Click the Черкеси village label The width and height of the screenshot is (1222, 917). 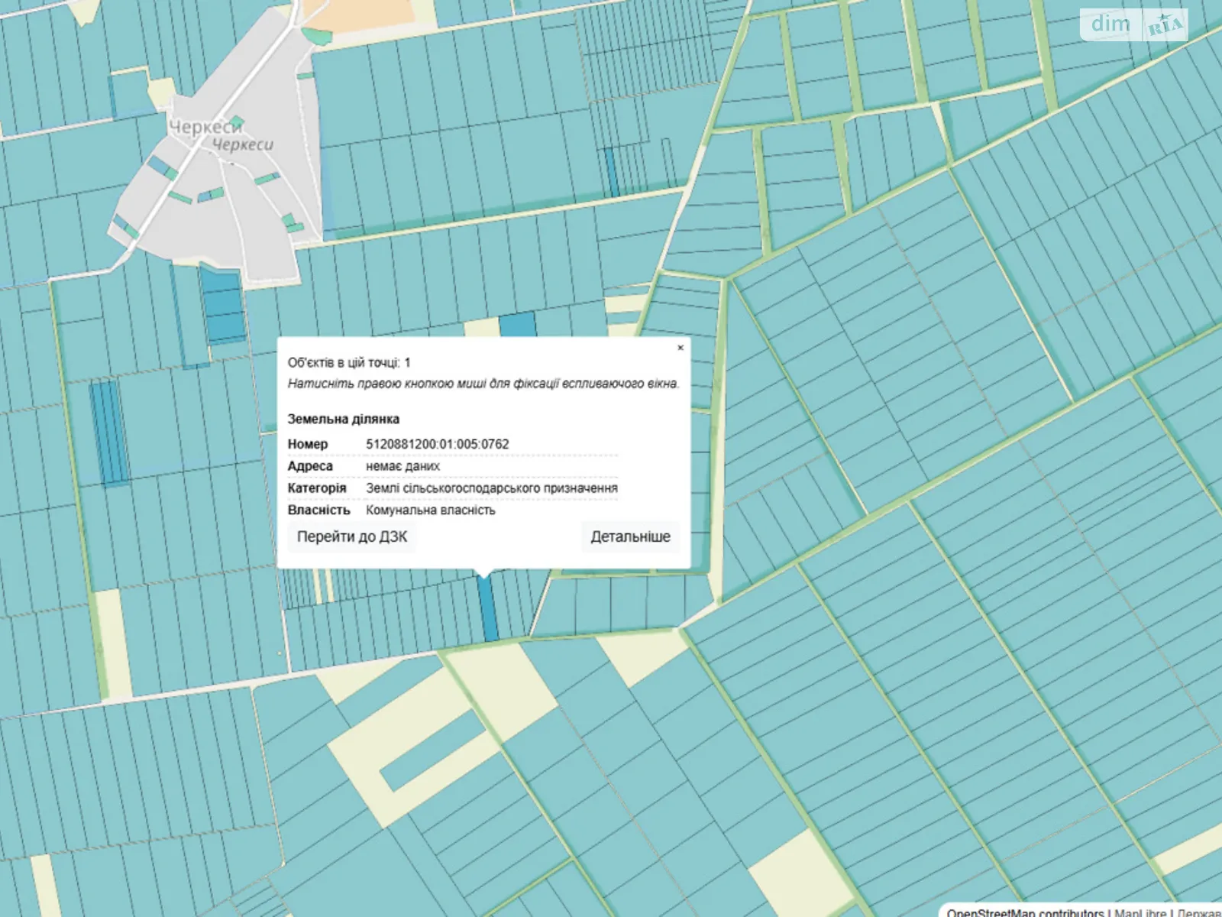[x=205, y=128]
